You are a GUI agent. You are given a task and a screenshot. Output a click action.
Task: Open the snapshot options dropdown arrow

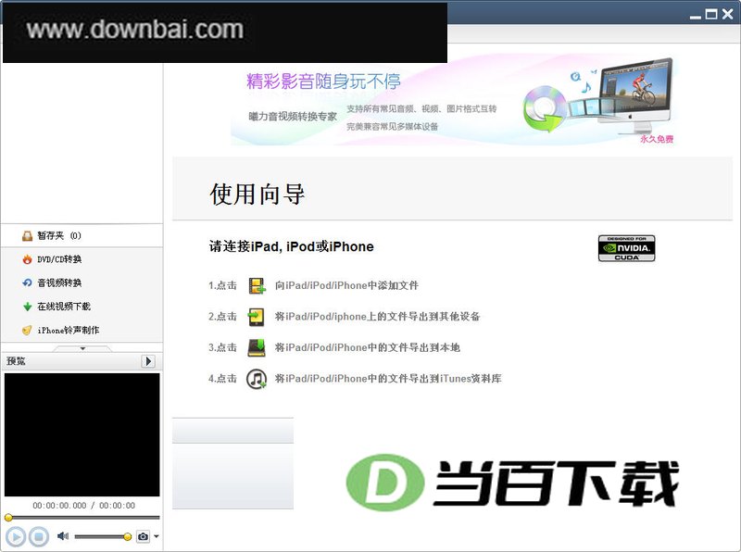(x=157, y=536)
